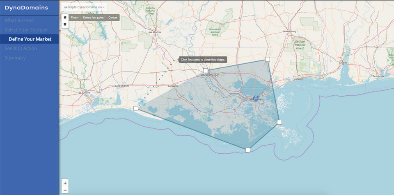Viewport: 394px width, 195px height.
Task: Click the Homochitto National Forest label
Action: pos(214,32)
